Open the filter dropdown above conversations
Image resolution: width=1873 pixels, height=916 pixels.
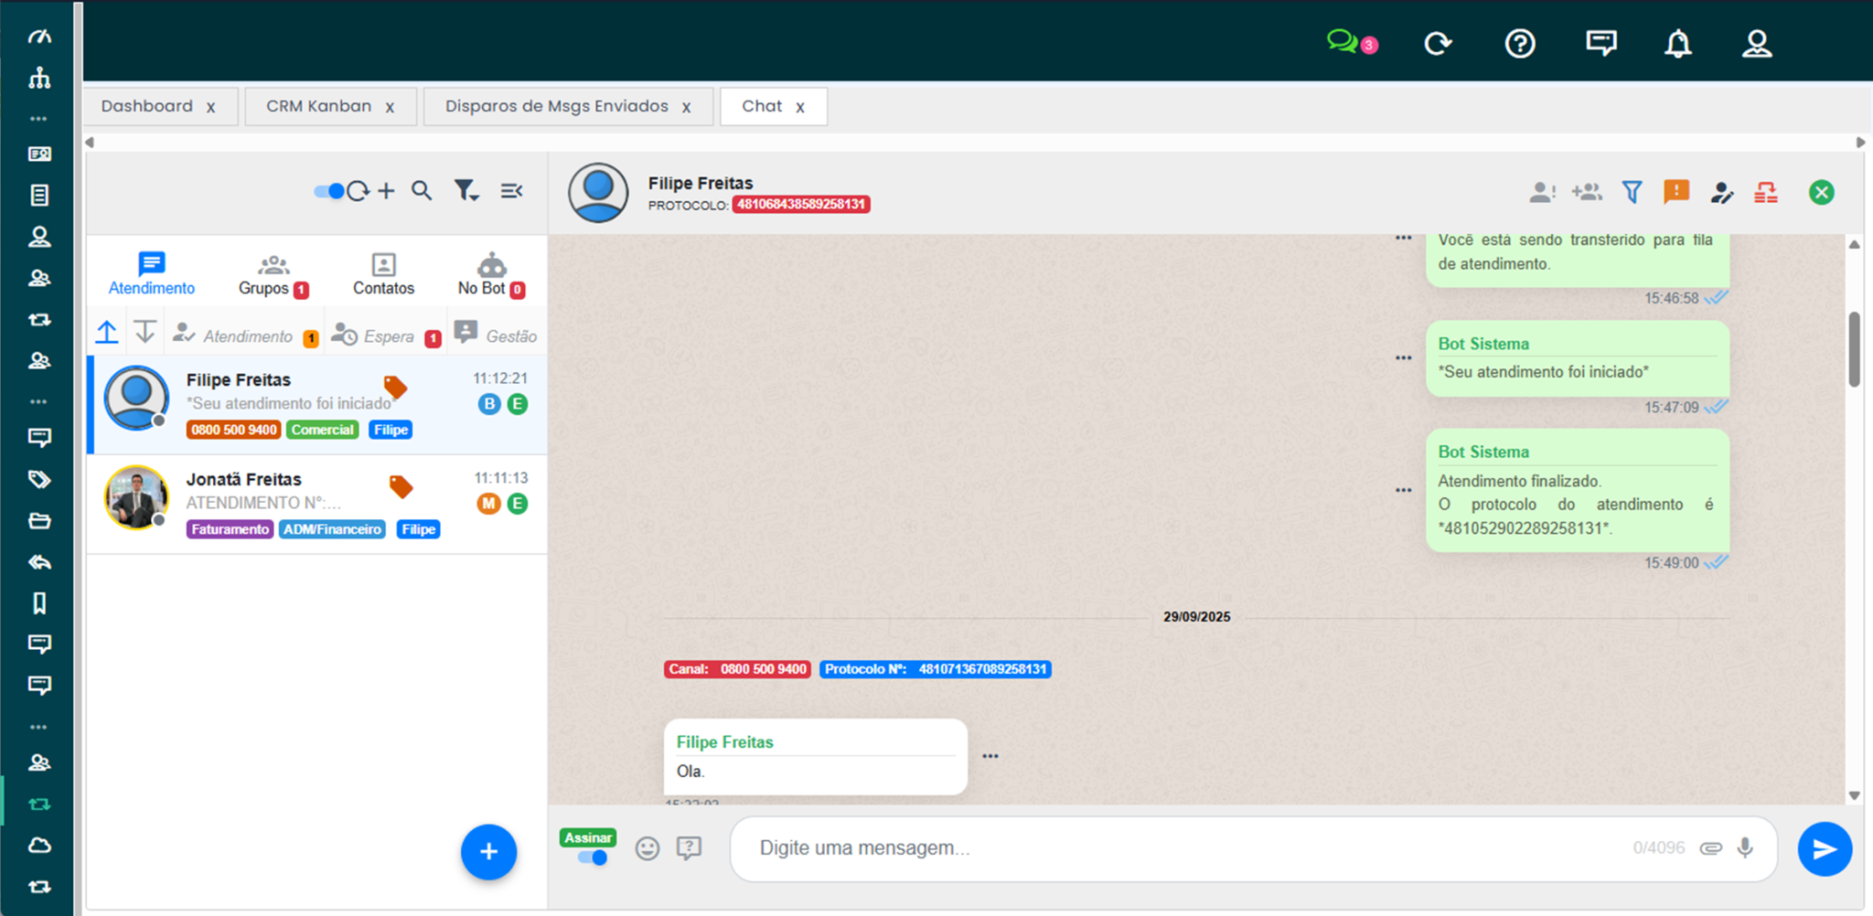(466, 191)
